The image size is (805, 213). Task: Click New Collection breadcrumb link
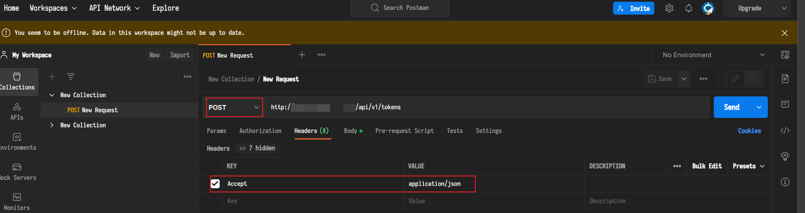231,79
